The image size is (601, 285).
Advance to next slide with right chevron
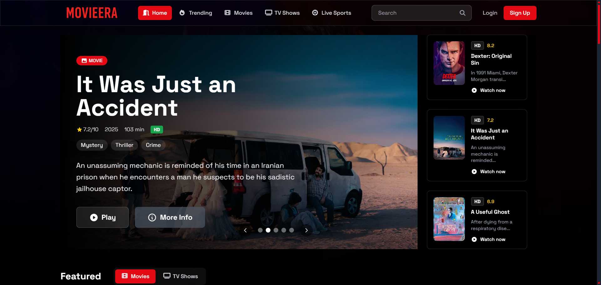(306, 230)
